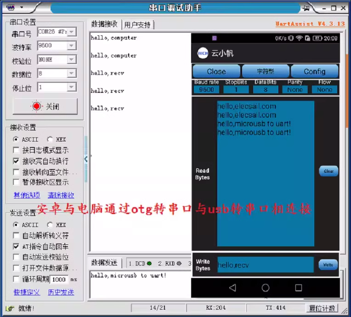351x317 pixels.
Task: Enable 按日志模式显示 checkbox
Action: [x=16, y=150]
